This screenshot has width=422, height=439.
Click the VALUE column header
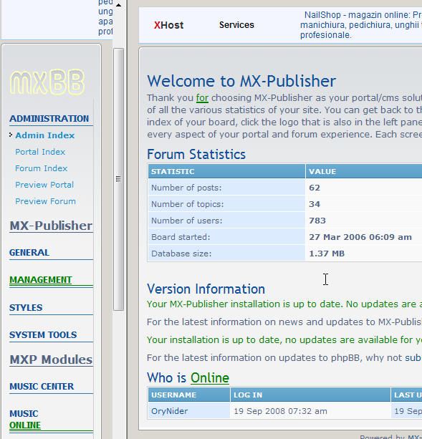(x=364, y=171)
